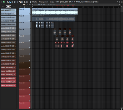The image size is (123, 110).
Task: Toggle the Track 8 mute switch
Action: click(29, 61)
